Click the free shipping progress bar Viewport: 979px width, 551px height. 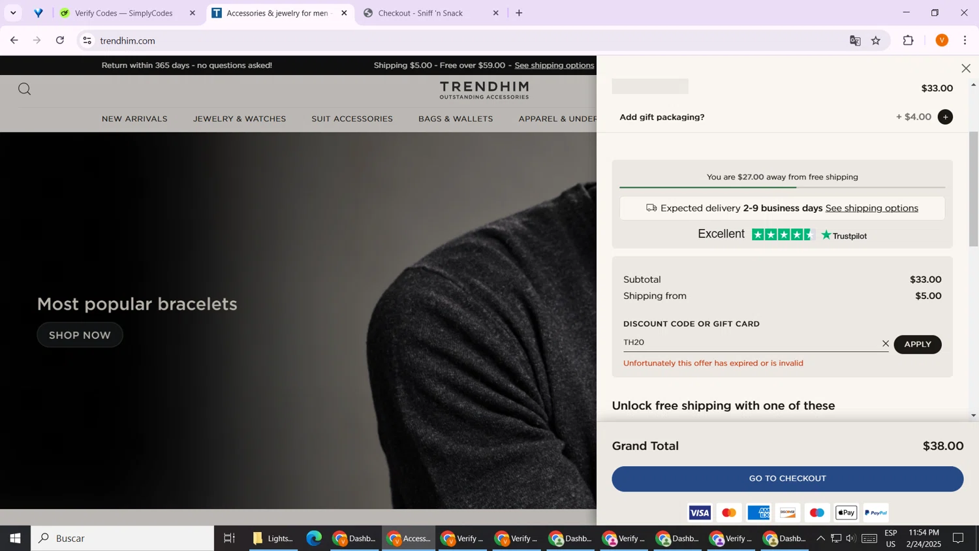point(782,188)
